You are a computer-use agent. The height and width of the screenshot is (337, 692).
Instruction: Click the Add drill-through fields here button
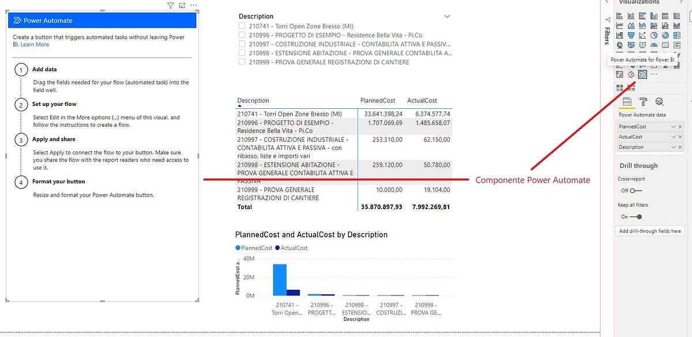pos(650,230)
